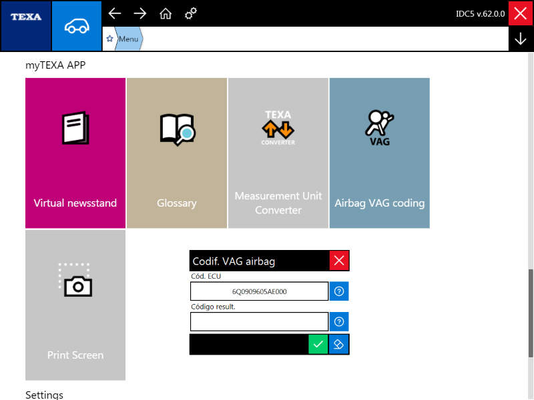This screenshot has height=400, width=534.
Task: Close the Codif. VAG airbag dialog
Action: point(339,261)
